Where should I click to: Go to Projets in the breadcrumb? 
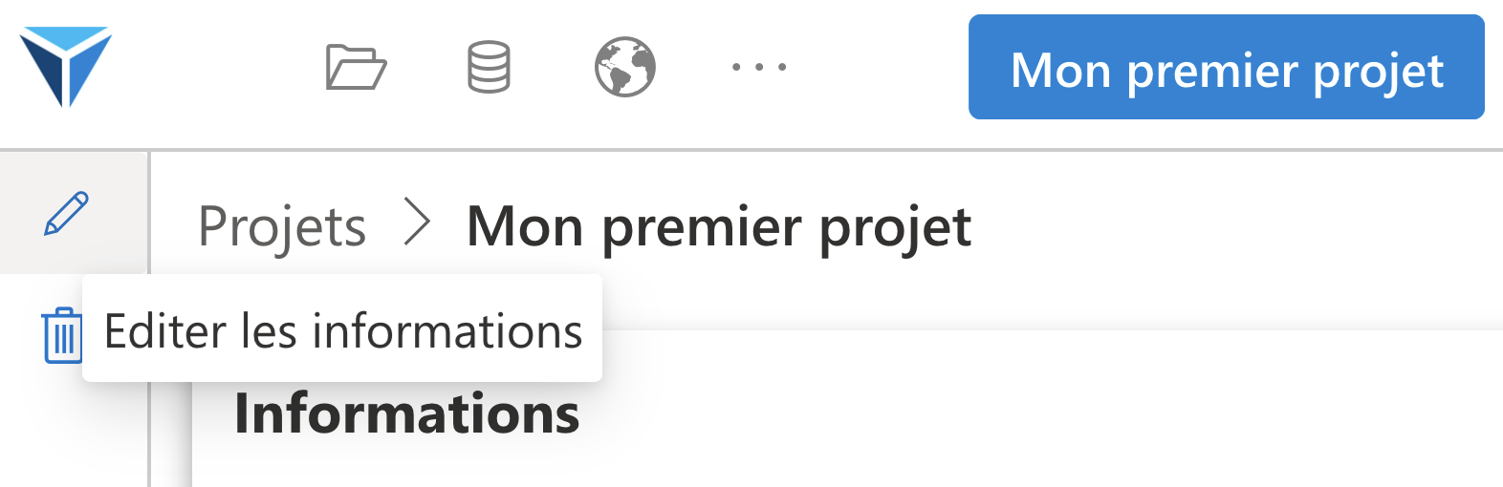tap(282, 227)
